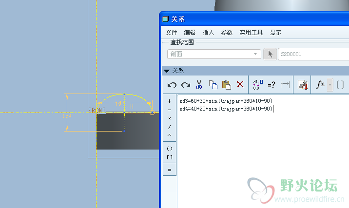Click the Cut scissors icon

pyautogui.click(x=199, y=85)
